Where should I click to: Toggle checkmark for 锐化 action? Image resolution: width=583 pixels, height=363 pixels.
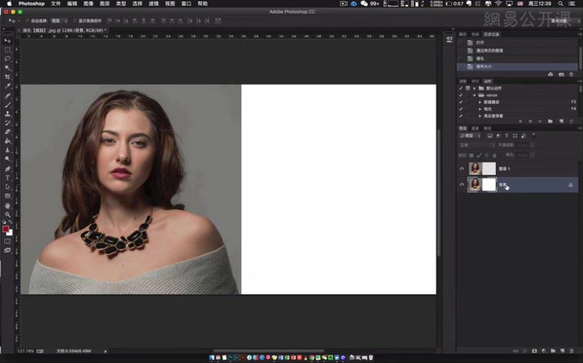(x=461, y=109)
